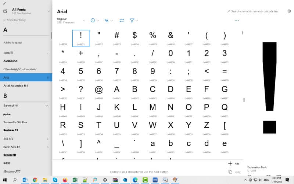294x184 pixels.
Task: Select Bahnschrift font family
Action: [x=26, y=106]
